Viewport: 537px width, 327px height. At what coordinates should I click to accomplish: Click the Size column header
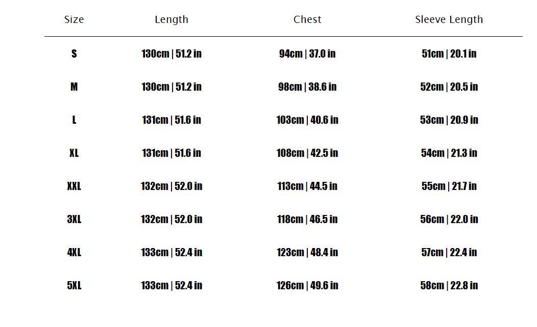74,20
